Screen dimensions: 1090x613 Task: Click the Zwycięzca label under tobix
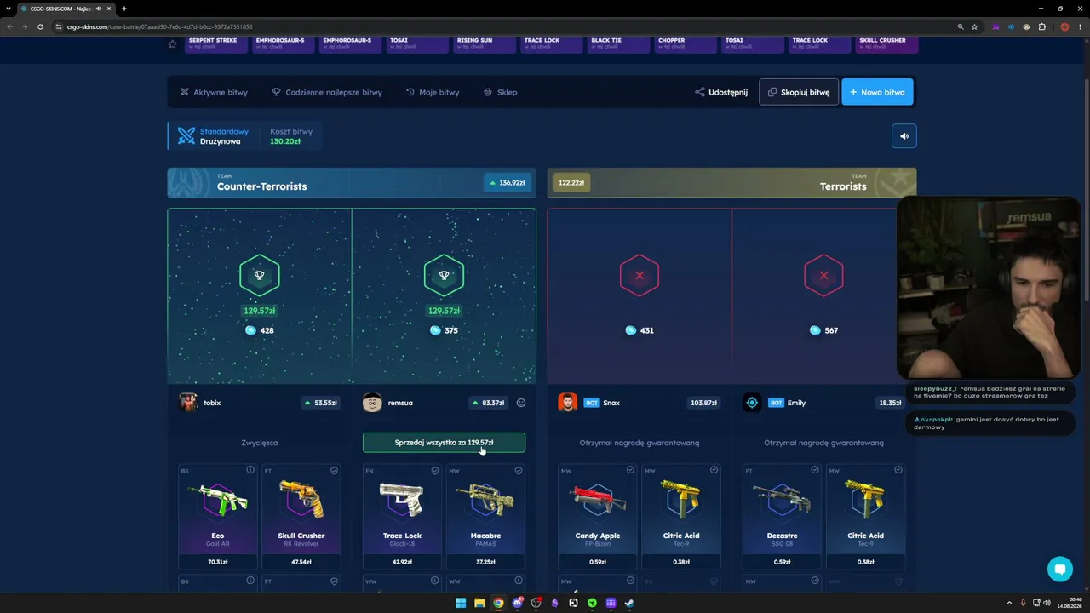(260, 443)
